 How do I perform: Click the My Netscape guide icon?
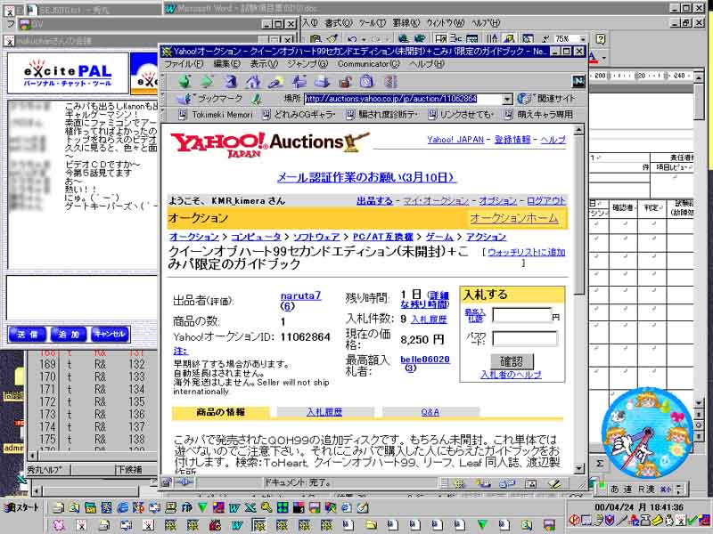[299, 82]
